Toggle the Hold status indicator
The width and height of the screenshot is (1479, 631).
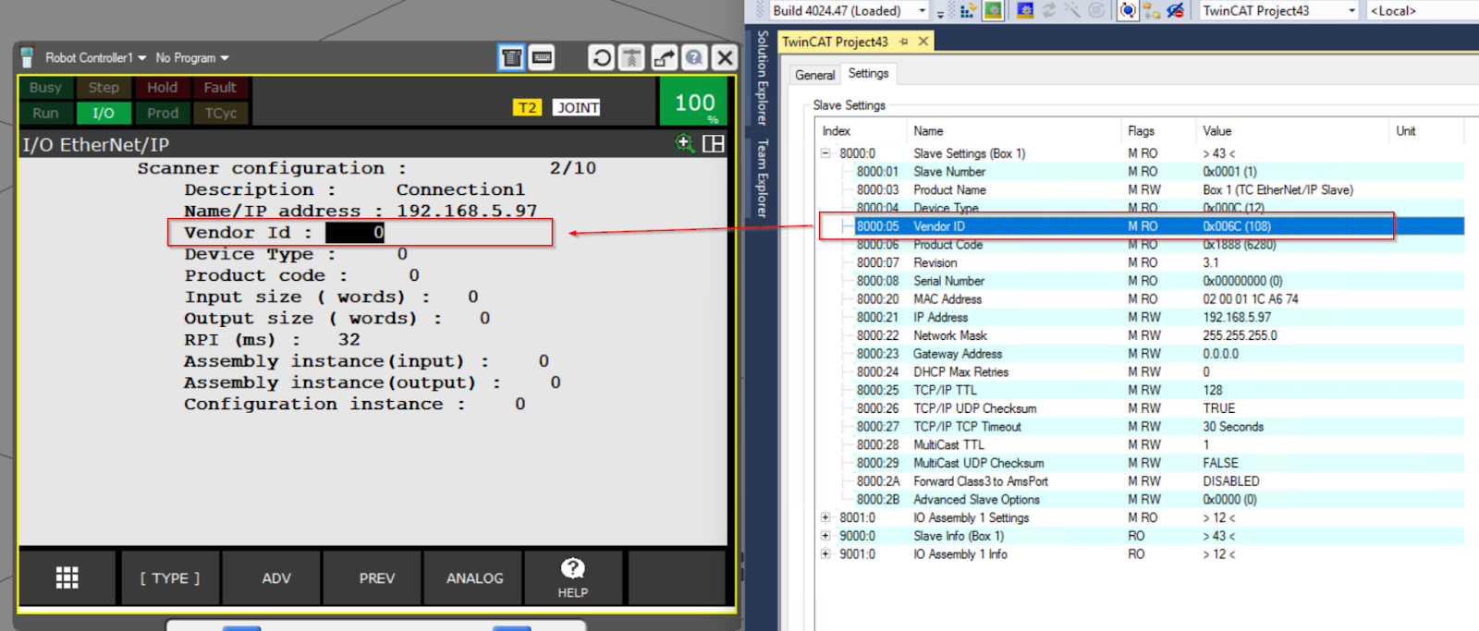pyautogui.click(x=162, y=87)
